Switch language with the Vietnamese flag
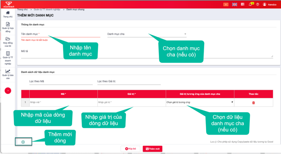Screen dimensions: 281x154 pyautogui.click(x=226, y=4)
